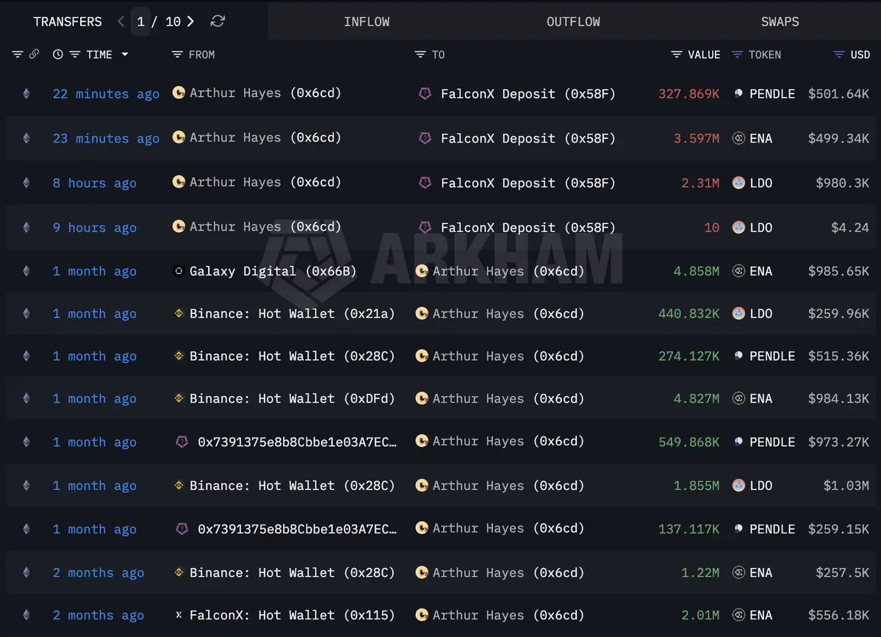
Task: Click ENA token in 1.22M row
Action: [760, 572]
